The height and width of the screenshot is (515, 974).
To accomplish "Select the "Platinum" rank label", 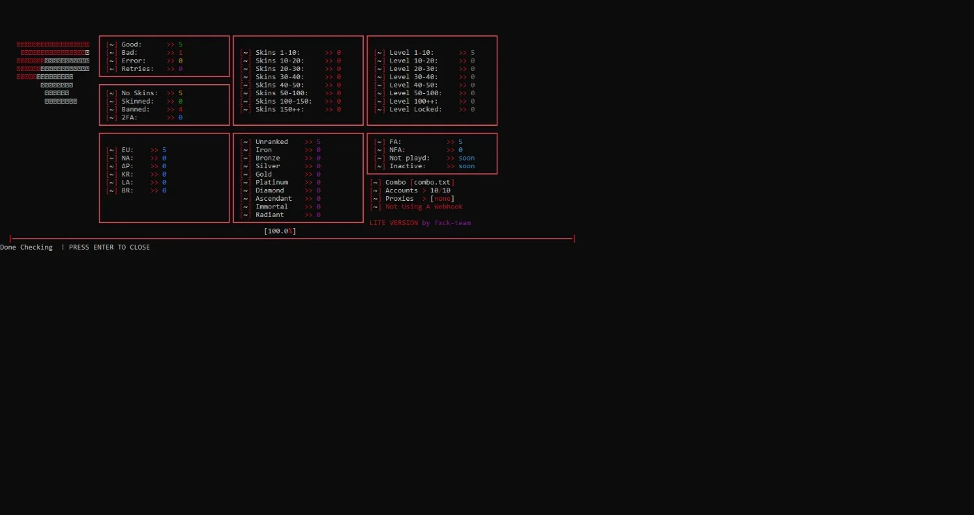I will pyautogui.click(x=271, y=182).
